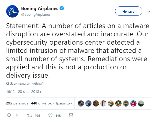Image resolution: width=159 pixels, height=122 pixels.
Task: Like the tweet with heart icon
Action: (x=51, y=116)
